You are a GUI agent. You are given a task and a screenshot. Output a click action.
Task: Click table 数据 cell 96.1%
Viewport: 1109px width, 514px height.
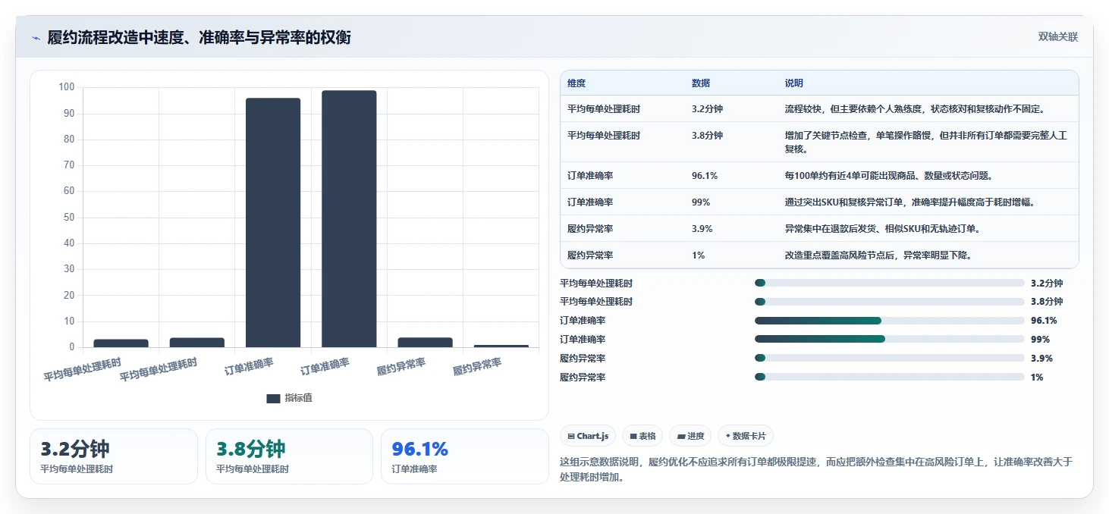[705, 176]
